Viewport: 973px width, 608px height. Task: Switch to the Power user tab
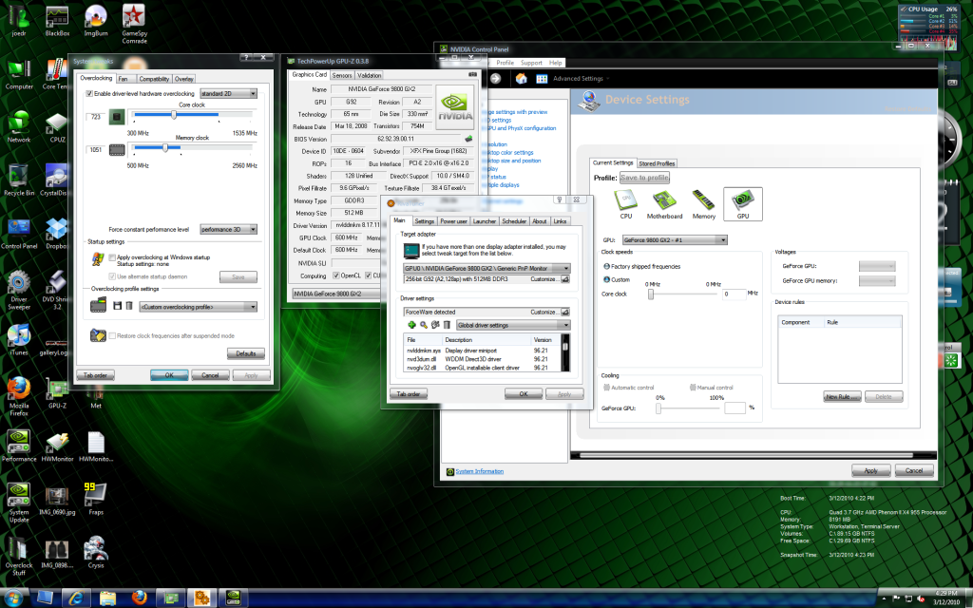tap(453, 220)
